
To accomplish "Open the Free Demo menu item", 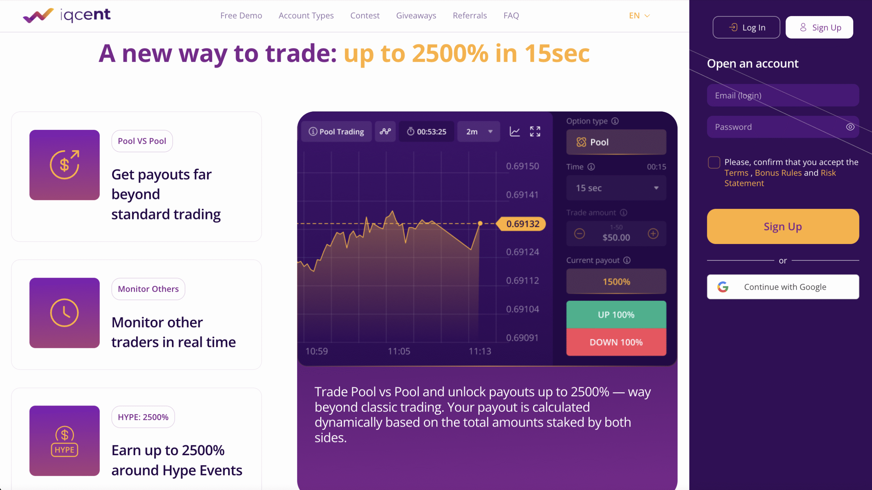I will click(x=241, y=16).
